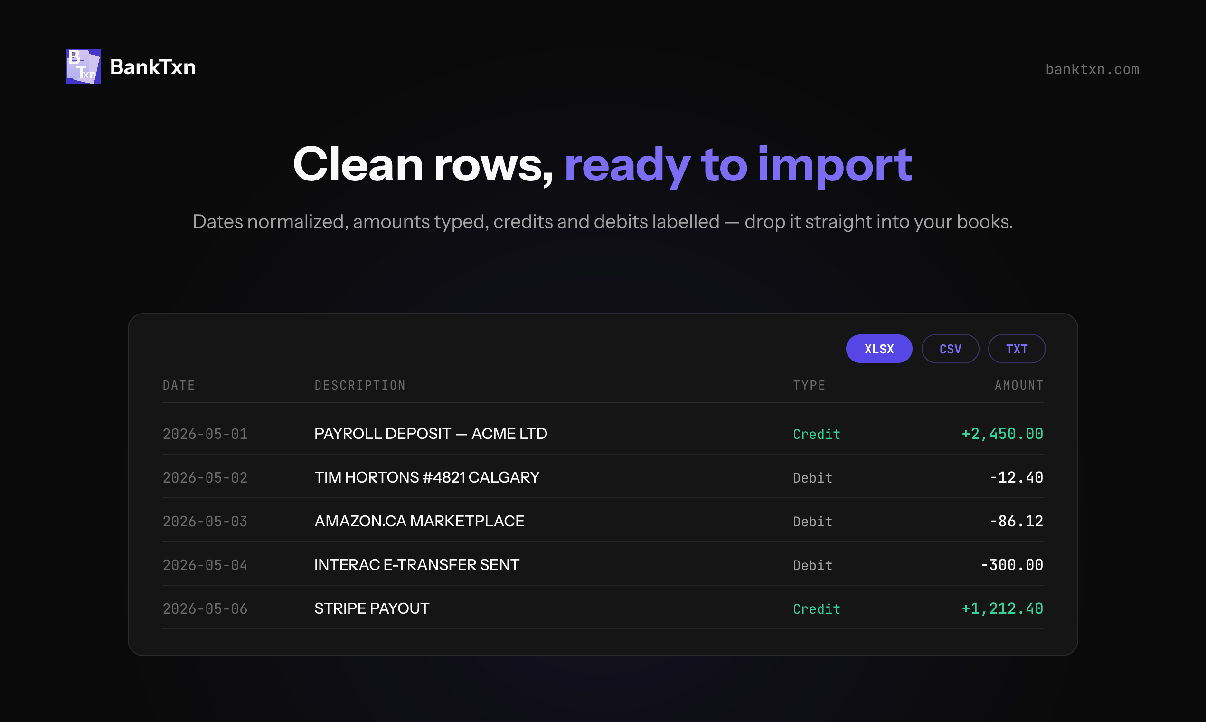Screen dimensions: 1206x722
Task: Select INTERAC E-TRANSFER SENT description
Action: point(417,565)
